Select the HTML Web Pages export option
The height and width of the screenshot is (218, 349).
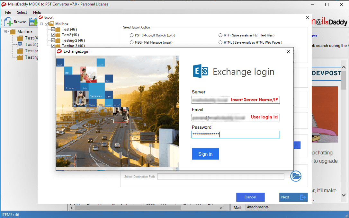(x=220, y=42)
